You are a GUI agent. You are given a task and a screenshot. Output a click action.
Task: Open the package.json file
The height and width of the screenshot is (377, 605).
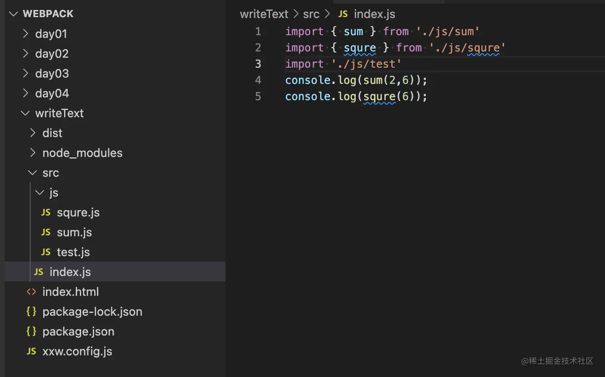pyautogui.click(x=78, y=331)
